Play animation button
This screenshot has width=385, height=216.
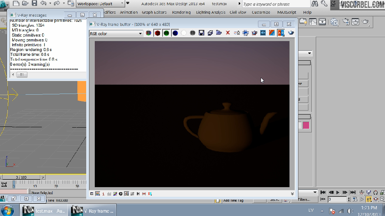pos(338,192)
